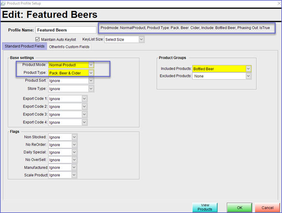This screenshot has height=213, width=282.
Task: Expand the Product Mode dropdown
Action: point(91,65)
